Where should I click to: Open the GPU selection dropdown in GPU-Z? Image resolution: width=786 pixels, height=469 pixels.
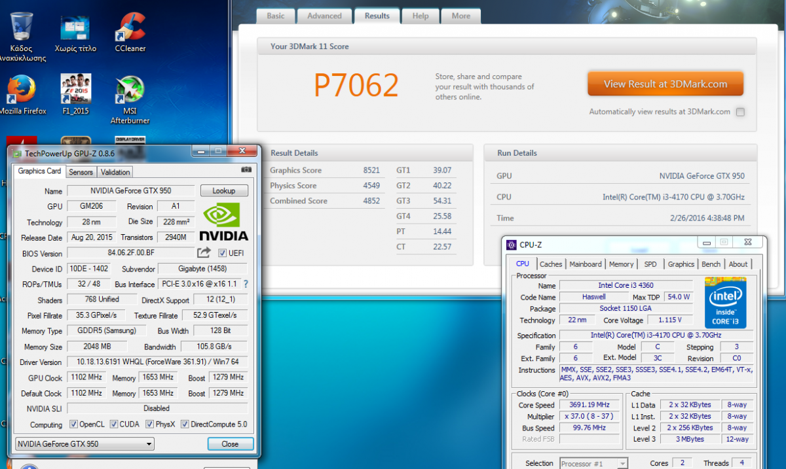point(84,443)
